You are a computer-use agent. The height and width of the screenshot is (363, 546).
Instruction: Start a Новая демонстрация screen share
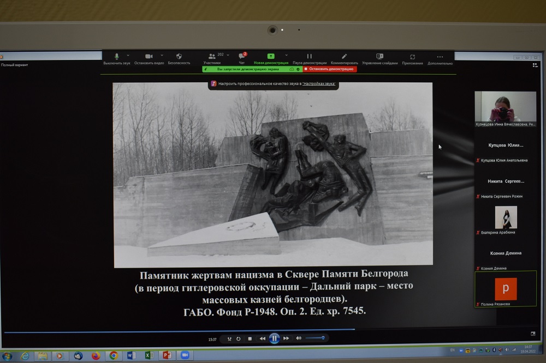pos(270,57)
